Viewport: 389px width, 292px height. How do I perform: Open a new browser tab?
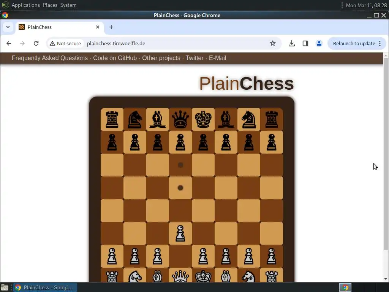111,27
